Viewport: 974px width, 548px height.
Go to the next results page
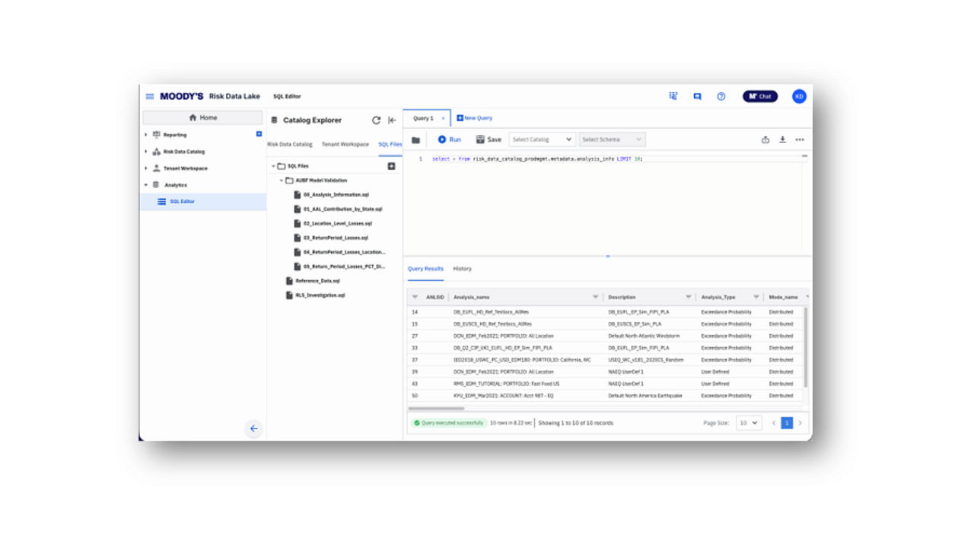click(800, 422)
